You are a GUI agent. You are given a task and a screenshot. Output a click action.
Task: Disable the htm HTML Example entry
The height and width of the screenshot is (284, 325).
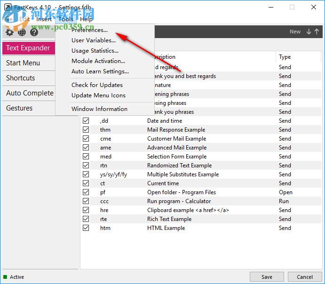pyautogui.click(x=86, y=228)
